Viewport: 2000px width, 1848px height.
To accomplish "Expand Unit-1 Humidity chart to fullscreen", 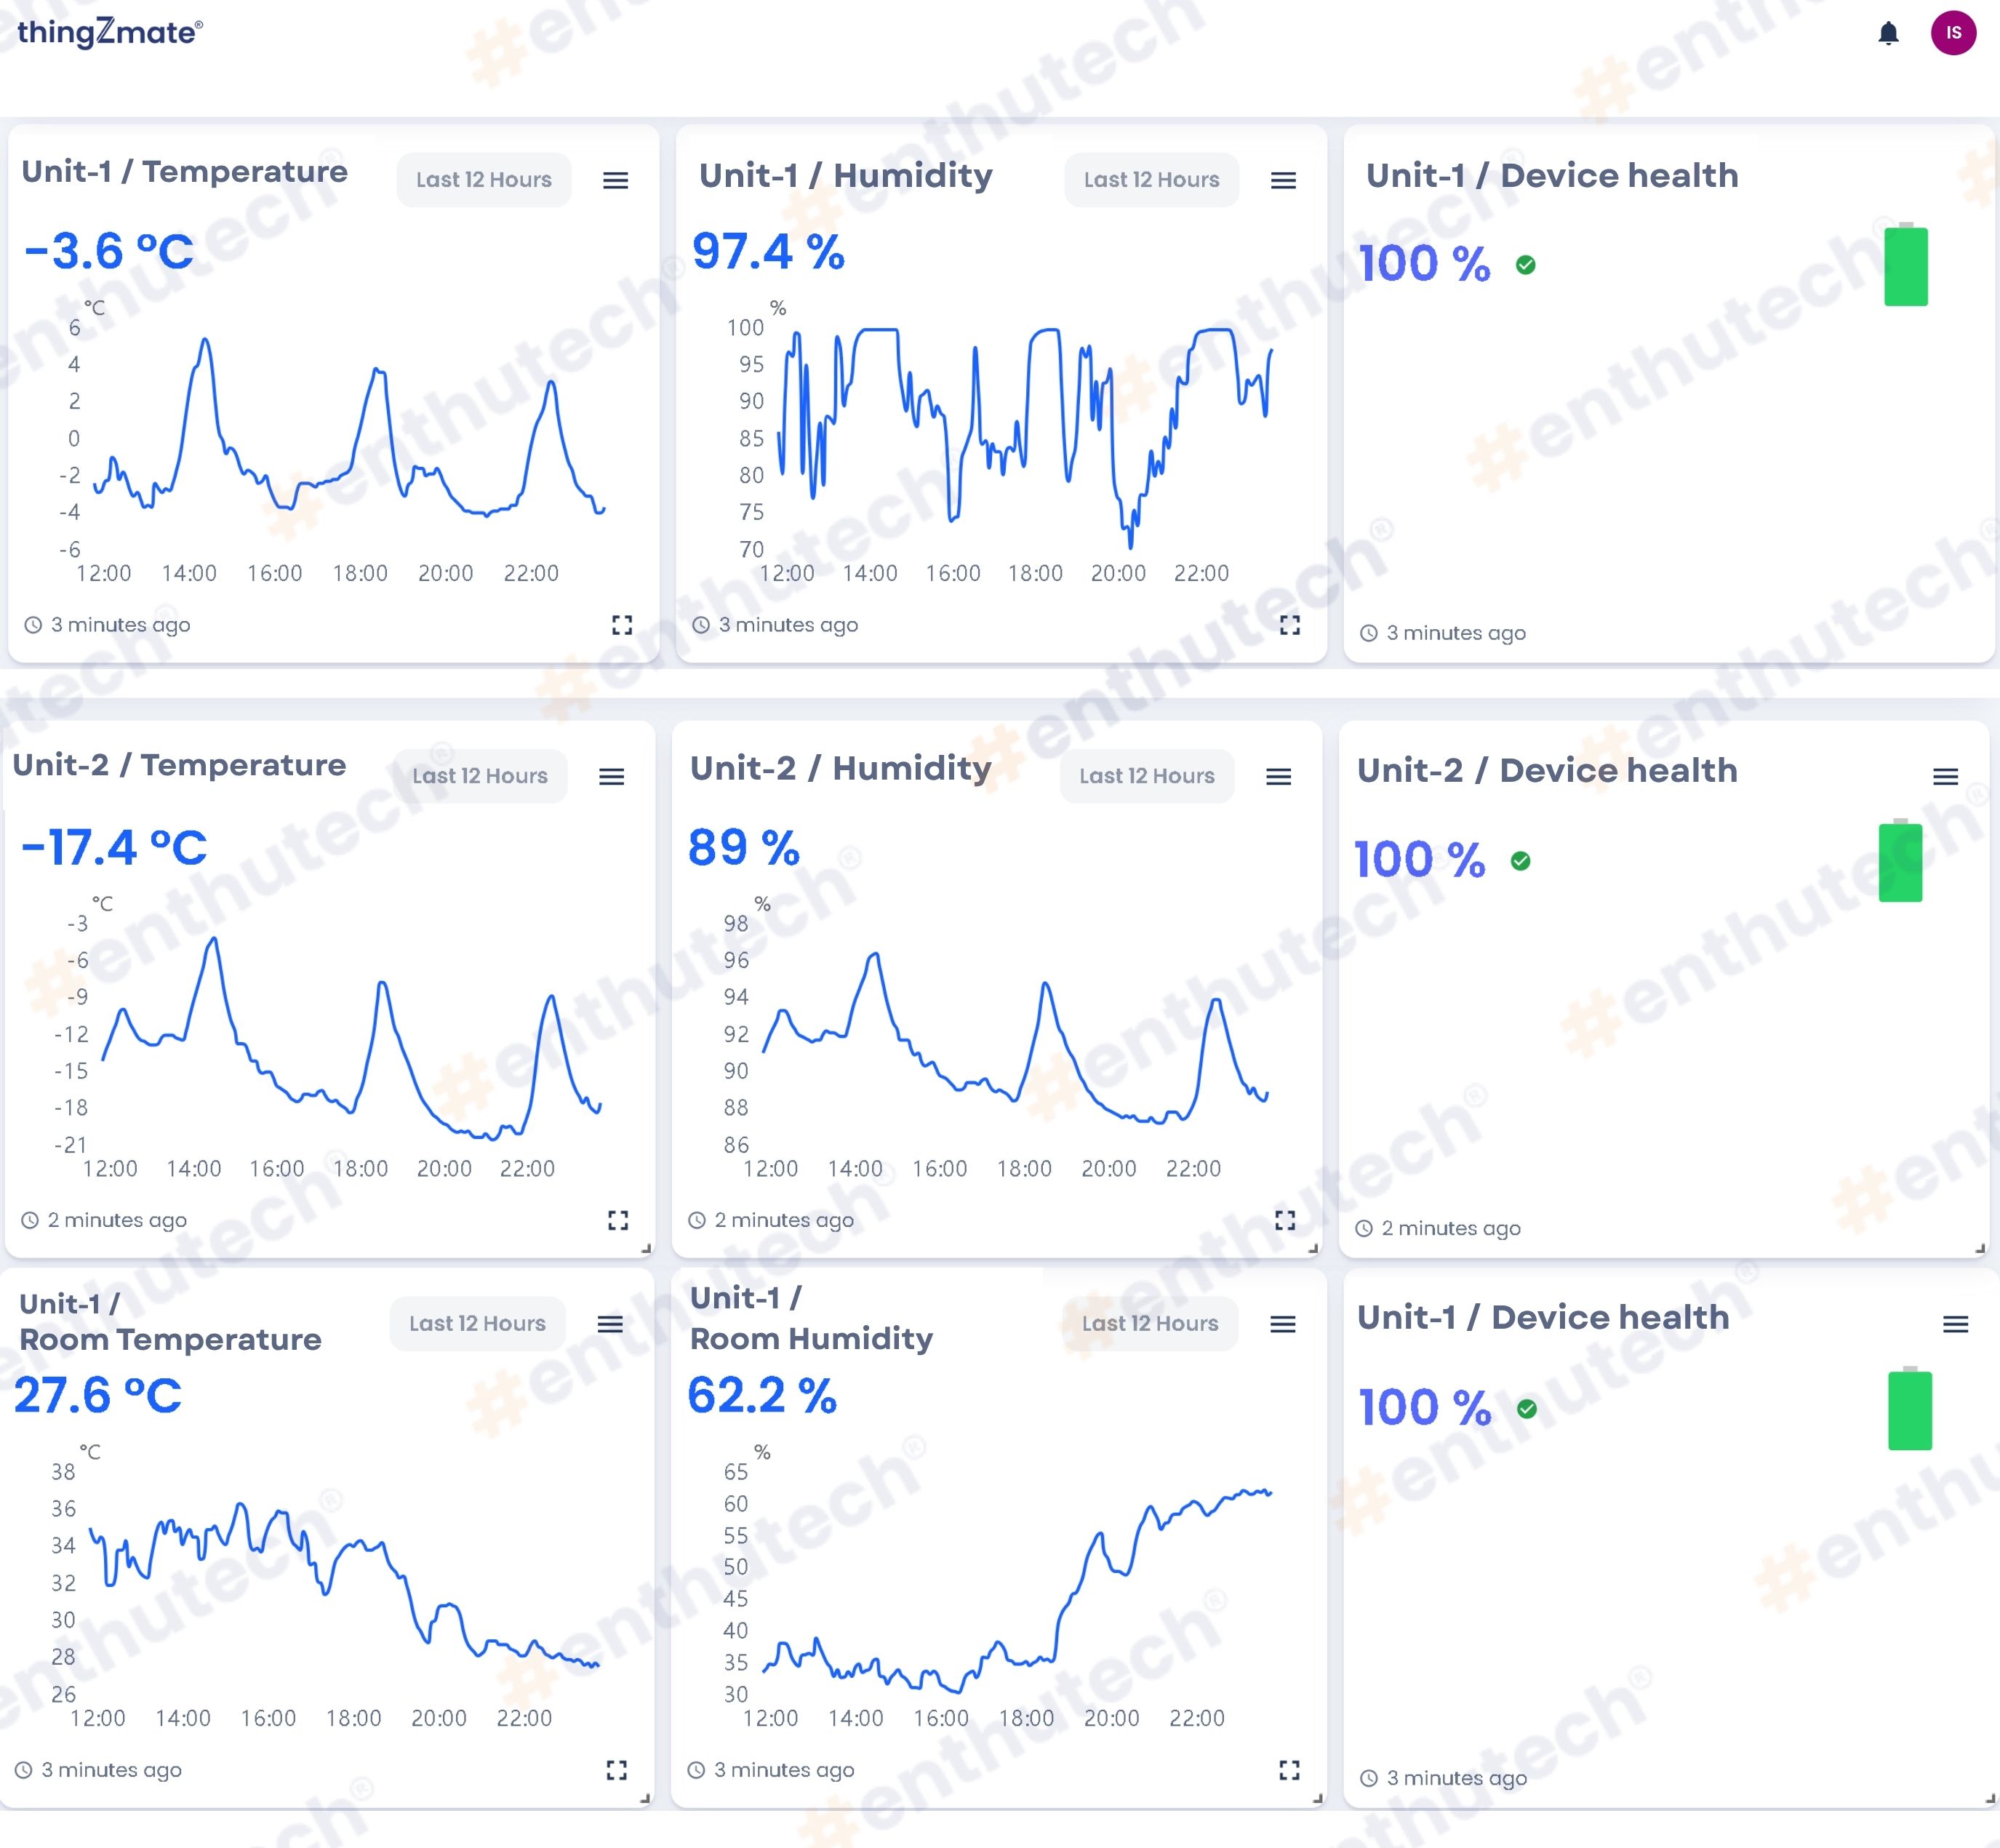I will click(x=1290, y=625).
